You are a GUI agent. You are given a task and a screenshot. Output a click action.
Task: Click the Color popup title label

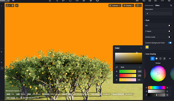tap(117, 48)
